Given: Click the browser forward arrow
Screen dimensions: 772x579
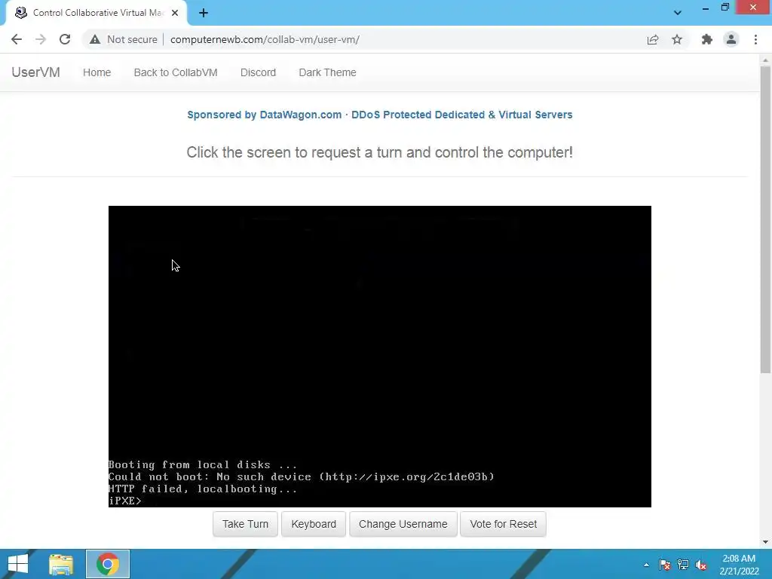Looking at the screenshot, I should [41, 39].
